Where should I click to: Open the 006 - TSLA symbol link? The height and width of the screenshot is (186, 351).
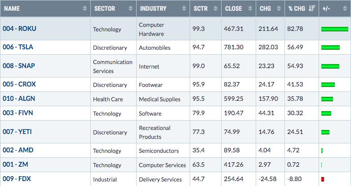pyautogui.click(x=18, y=47)
